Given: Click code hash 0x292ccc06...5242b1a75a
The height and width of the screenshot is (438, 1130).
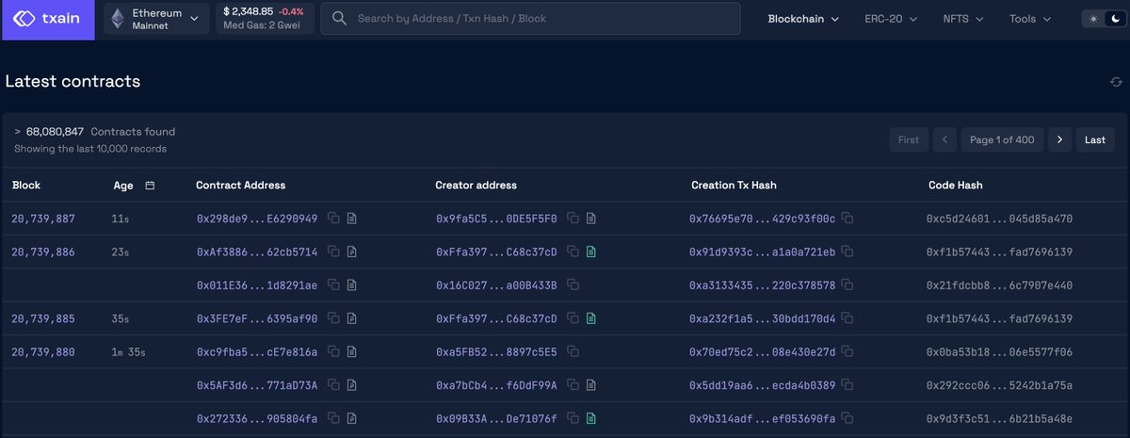Looking at the screenshot, I should [1000, 385].
